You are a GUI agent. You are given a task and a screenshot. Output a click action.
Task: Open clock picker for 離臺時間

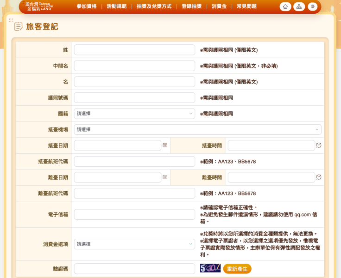point(319,177)
